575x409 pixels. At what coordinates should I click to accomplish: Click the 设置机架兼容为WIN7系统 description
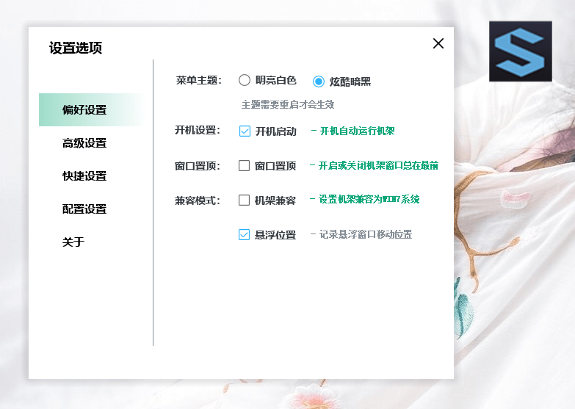point(365,199)
